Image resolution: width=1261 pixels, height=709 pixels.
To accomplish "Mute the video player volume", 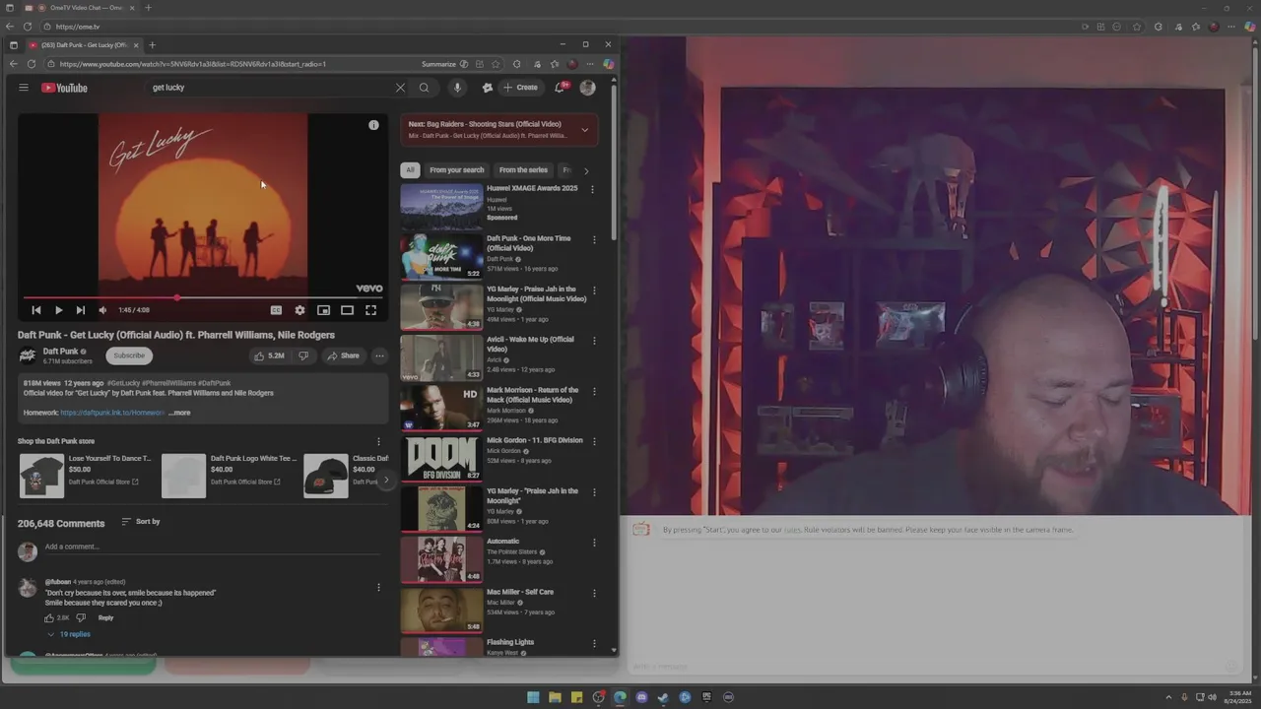I will [102, 310].
